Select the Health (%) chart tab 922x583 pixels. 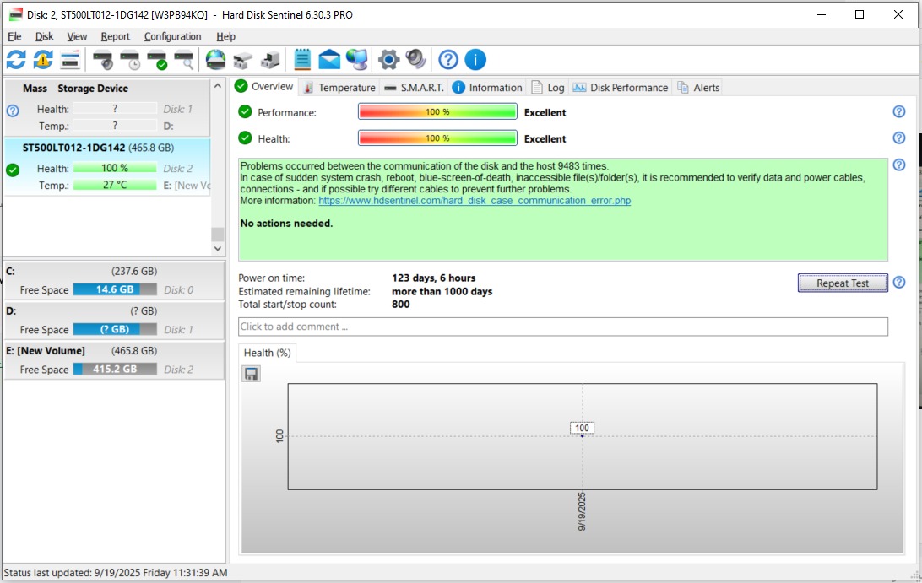click(267, 353)
